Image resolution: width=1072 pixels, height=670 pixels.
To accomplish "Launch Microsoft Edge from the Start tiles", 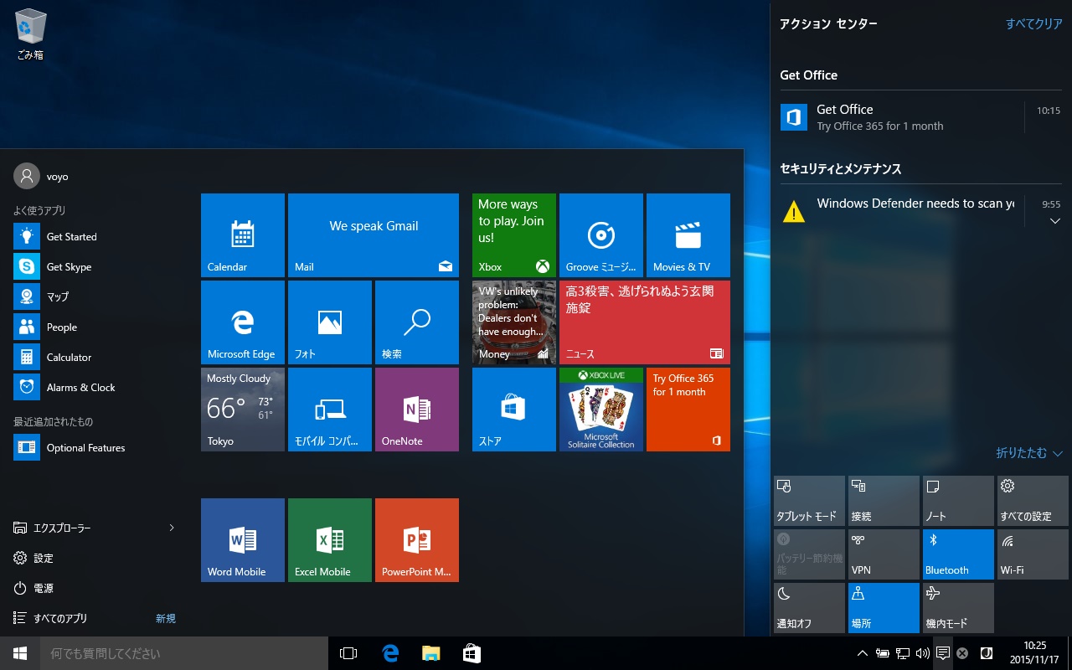I will coord(243,322).
